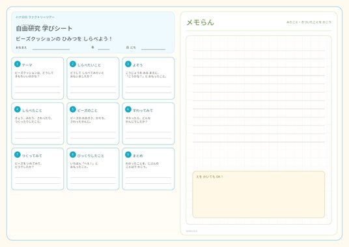The width and height of the screenshot is (349, 247).
Task: Click the first answer line in まとめ box
Action: [148, 177]
